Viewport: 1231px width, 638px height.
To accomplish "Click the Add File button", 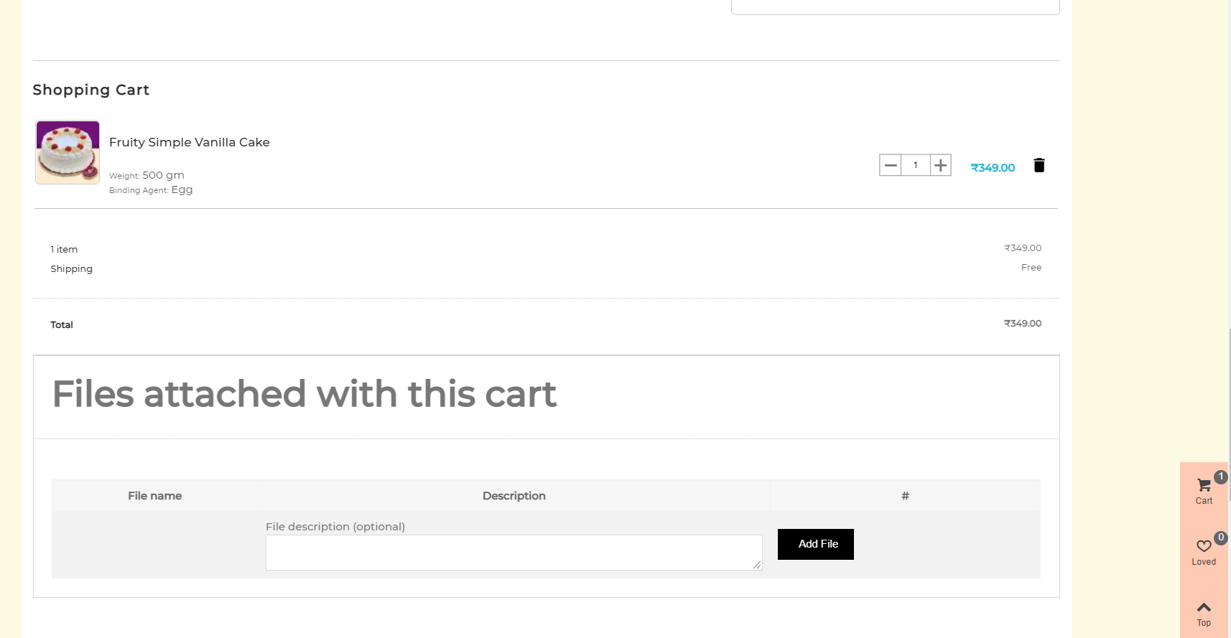I will point(816,544).
